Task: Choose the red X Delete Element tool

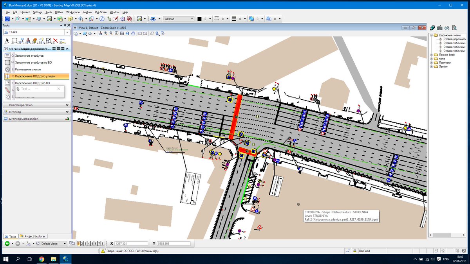Action: coord(55,41)
